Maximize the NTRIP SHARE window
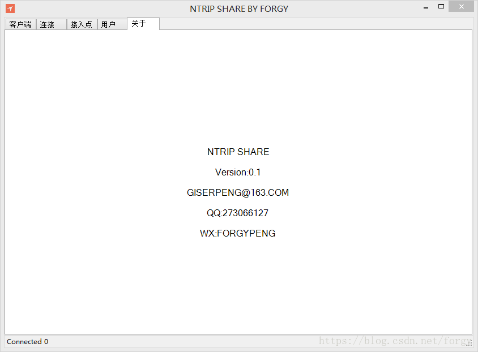The height and width of the screenshot is (352, 478). 441,7
